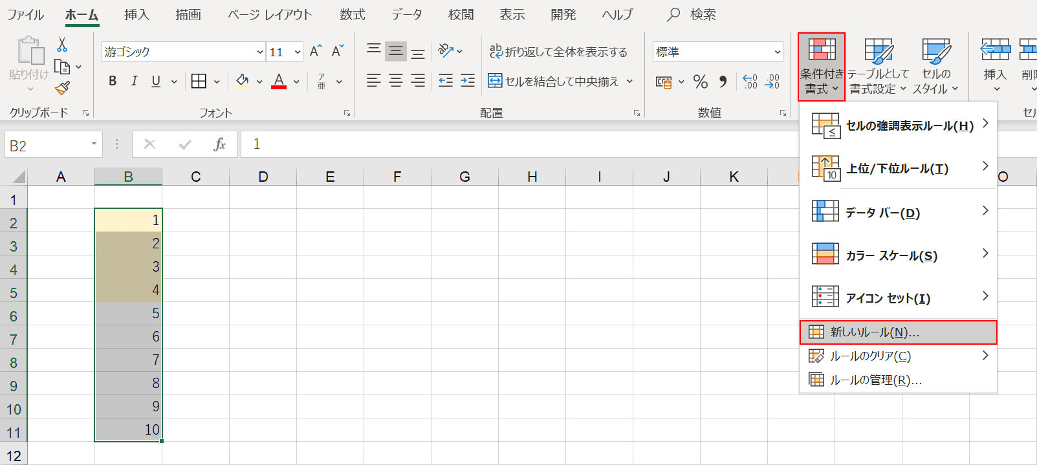Viewport: 1037px width, 465px height.
Task: Open underline style dropdown arrow
Action: (x=174, y=81)
